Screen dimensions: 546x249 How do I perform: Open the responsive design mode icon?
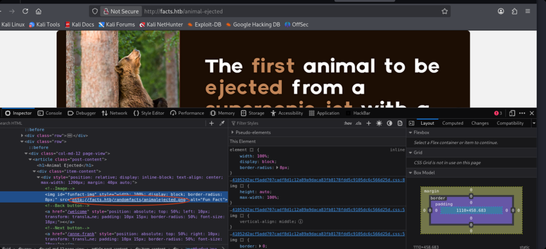511,113
